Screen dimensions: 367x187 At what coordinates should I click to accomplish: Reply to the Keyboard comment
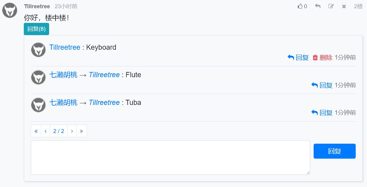(298, 57)
